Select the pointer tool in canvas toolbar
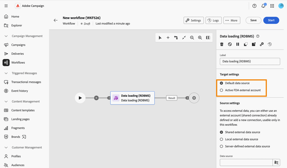 click(160, 38)
